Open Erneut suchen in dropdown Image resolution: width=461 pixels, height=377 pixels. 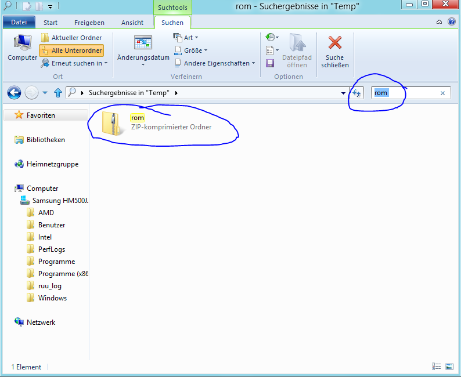coord(74,63)
